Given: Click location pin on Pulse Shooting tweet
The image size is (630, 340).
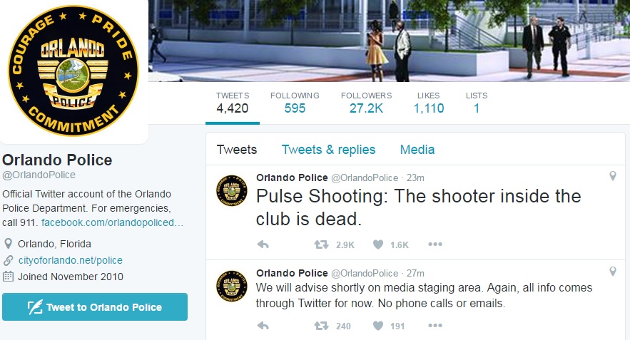Looking at the screenshot, I should [613, 176].
